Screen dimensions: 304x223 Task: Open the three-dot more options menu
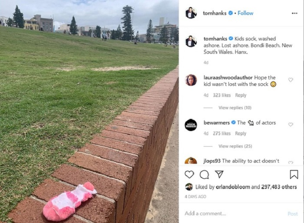(294, 13)
